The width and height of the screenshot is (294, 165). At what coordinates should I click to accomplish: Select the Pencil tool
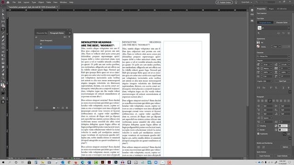click(x=3, y=40)
